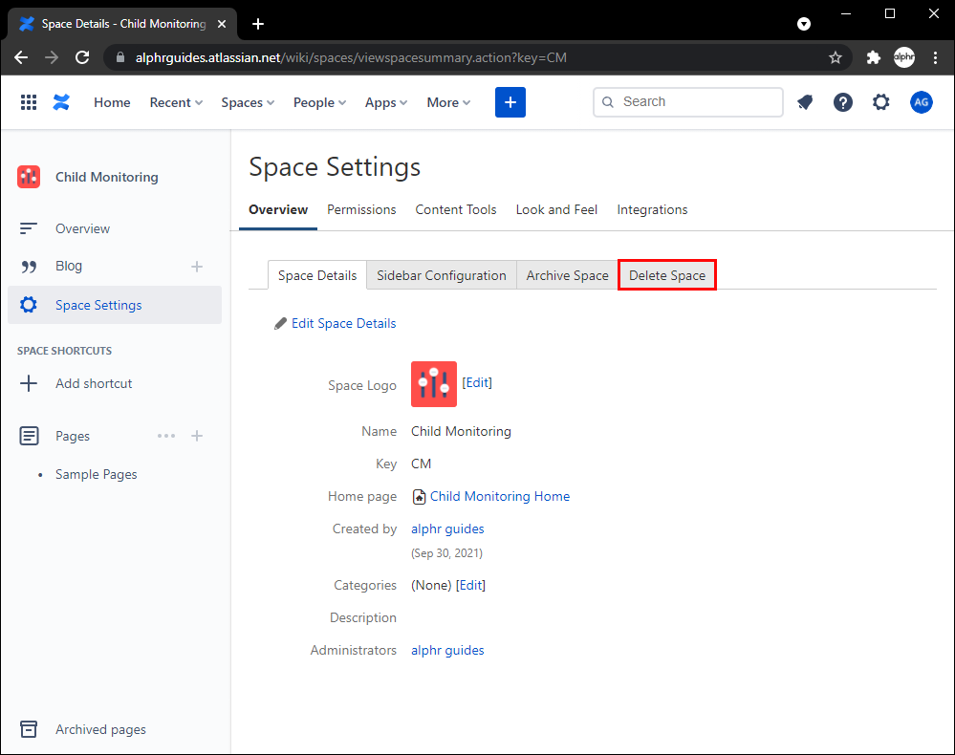Expand the Recent dropdown menu
Viewport: 955px width, 755px height.
tap(176, 102)
